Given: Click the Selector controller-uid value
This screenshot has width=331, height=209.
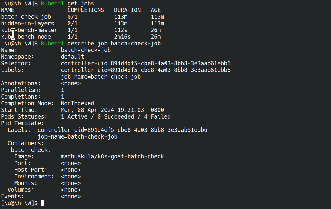Looking at the screenshot, I should click(x=146, y=63).
